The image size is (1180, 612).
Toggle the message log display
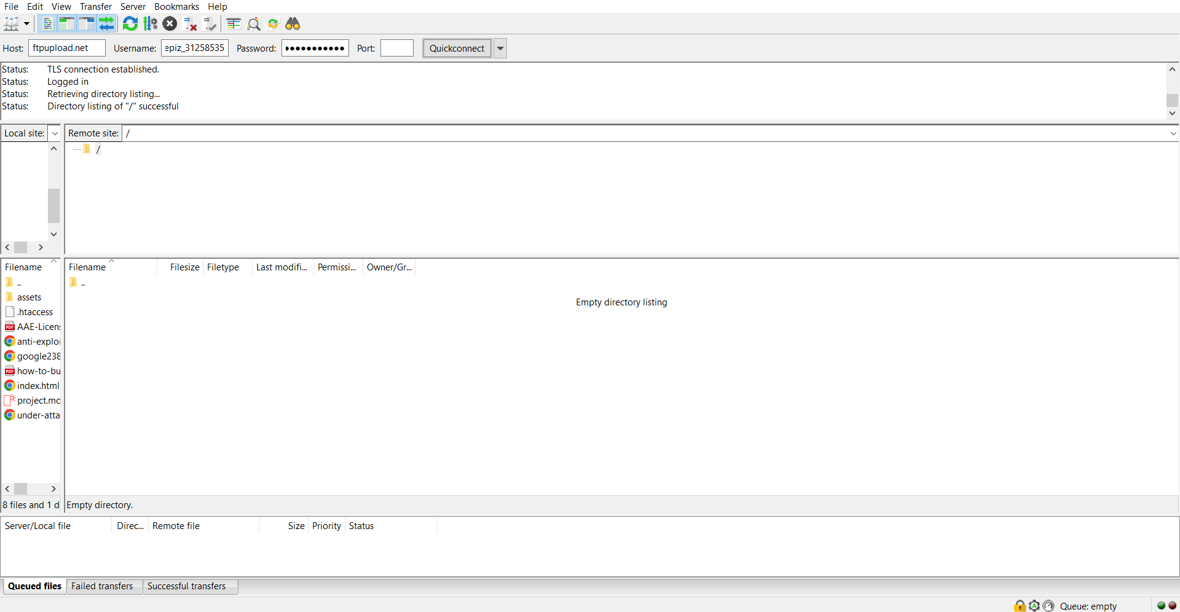tap(47, 24)
